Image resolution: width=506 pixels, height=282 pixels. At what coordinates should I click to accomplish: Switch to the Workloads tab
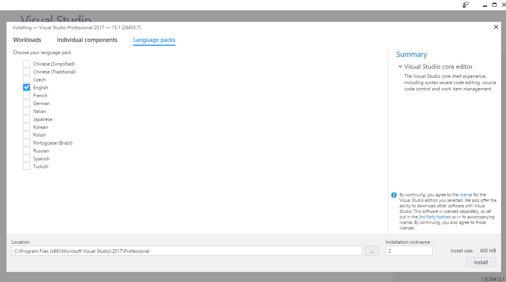pos(27,39)
